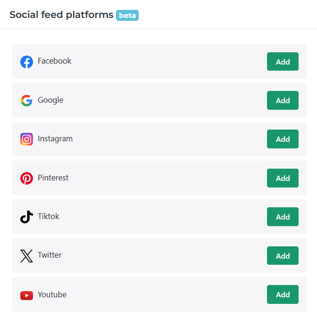Screen dimensions: 317x326
Task: Click the Tiktok logo icon
Action: (26, 217)
